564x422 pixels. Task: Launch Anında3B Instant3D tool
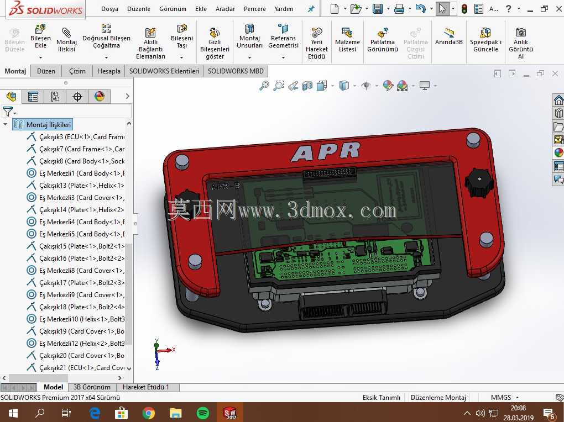click(x=448, y=36)
